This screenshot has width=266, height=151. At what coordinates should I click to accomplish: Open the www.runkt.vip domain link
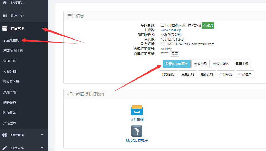click(171, 30)
